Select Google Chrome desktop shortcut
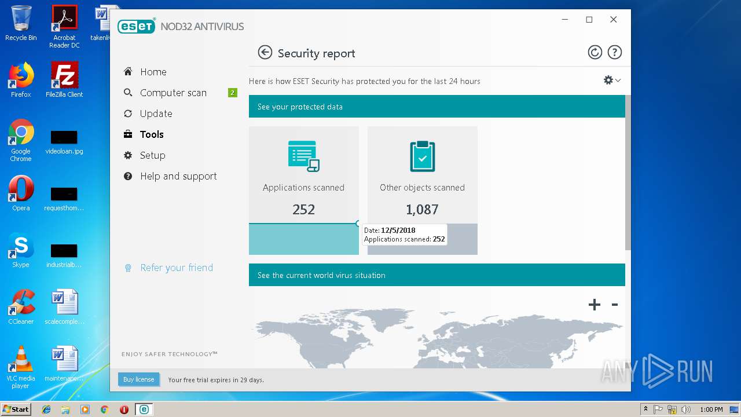The height and width of the screenshot is (417, 741). [x=21, y=140]
